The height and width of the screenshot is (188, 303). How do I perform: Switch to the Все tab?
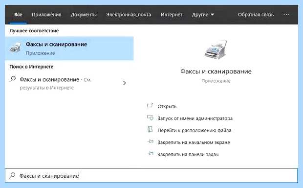tap(18, 15)
